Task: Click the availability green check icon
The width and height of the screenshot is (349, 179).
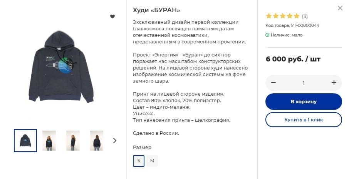Action: point(267,35)
